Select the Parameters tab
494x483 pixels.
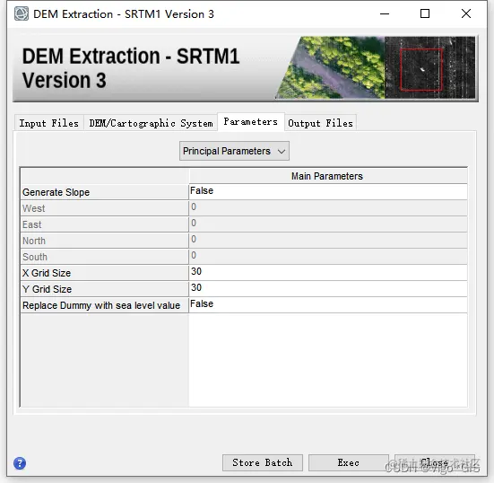(x=251, y=121)
